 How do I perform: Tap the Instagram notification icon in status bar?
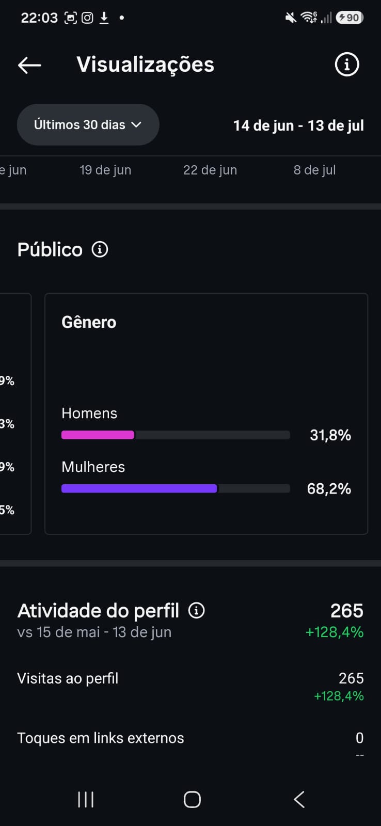[x=88, y=18]
